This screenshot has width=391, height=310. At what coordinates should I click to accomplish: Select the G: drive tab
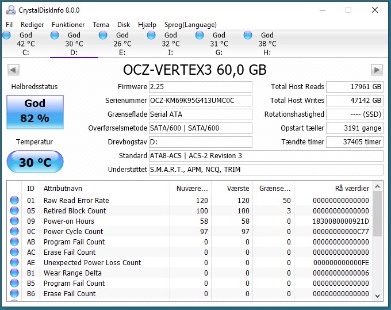pos(219,44)
